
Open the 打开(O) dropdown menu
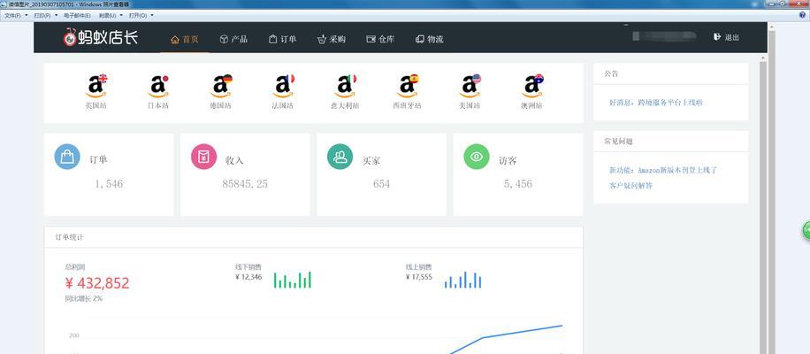click(x=141, y=16)
